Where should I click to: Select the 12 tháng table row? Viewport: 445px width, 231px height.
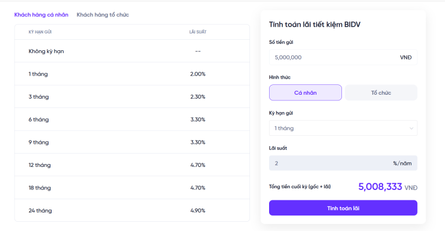click(132, 165)
